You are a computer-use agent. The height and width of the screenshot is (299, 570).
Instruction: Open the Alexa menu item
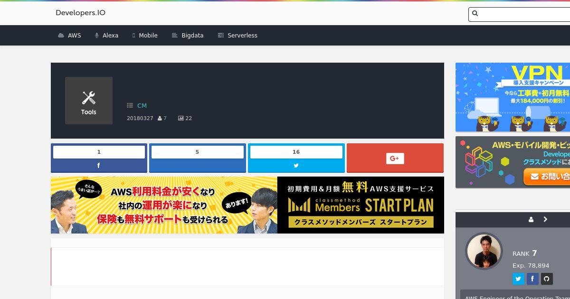click(106, 36)
